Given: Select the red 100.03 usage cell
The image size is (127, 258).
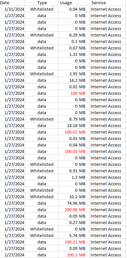Looking at the screenshot, I should click(x=68, y=152).
